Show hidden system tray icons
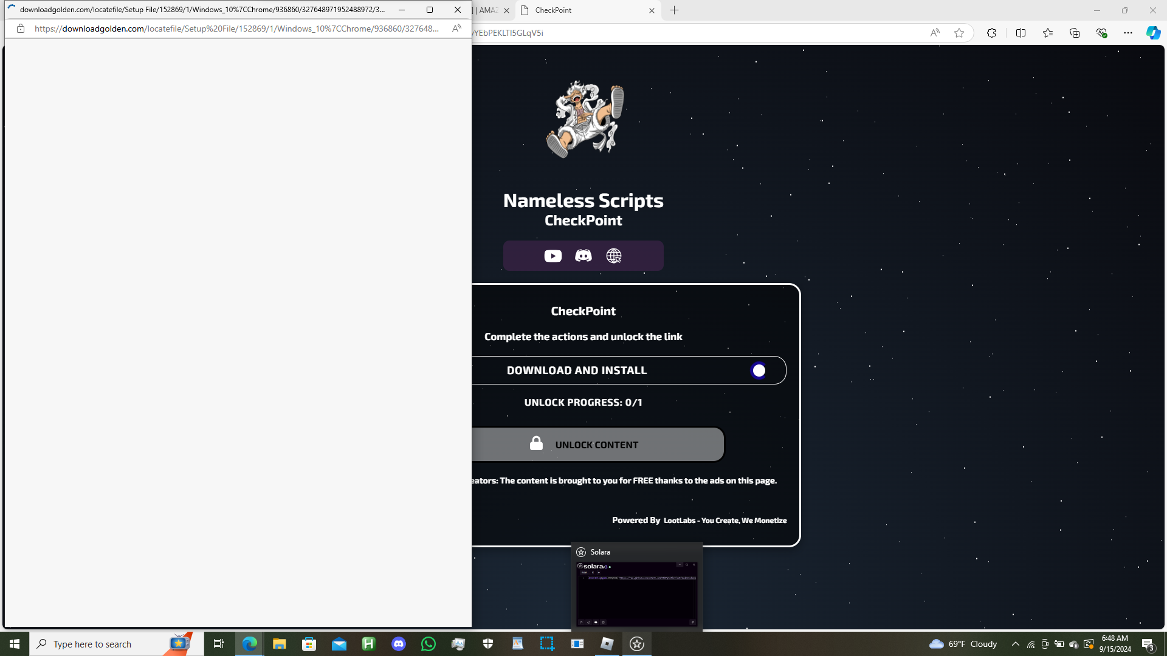This screenshot has height=656, width=1167. 1016,644
